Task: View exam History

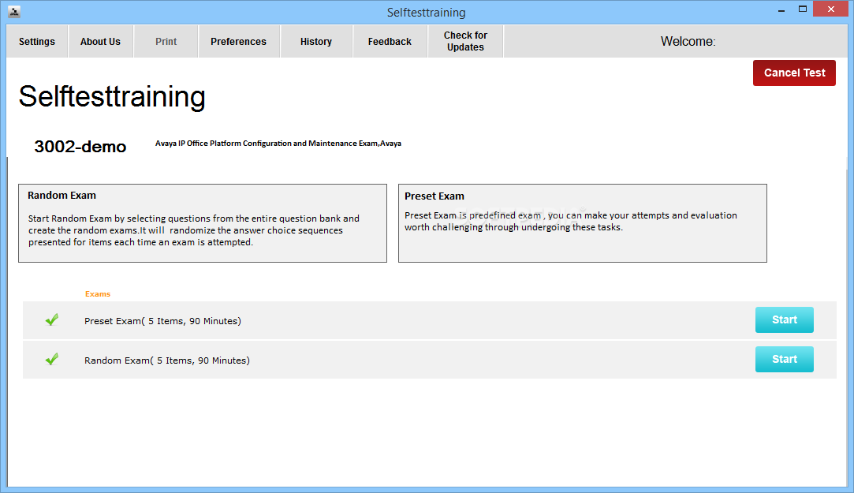Action: [316, 41]
